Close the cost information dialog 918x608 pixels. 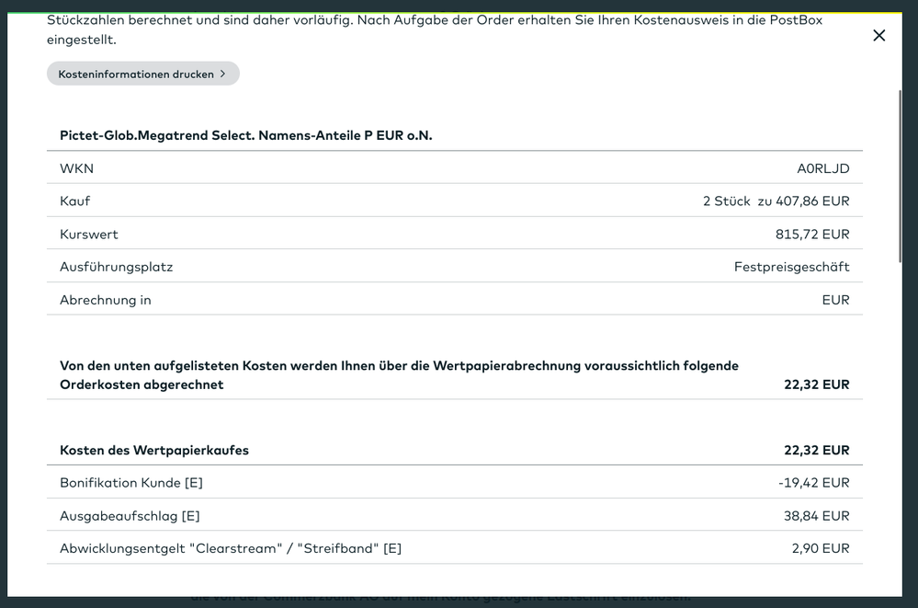878,36
